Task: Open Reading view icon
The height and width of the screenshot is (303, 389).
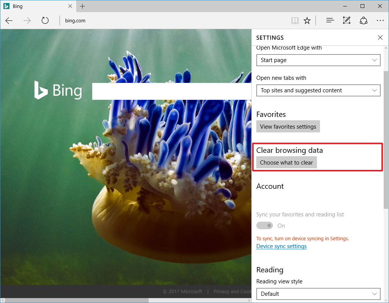Action: pyautogui.click(x=295, y=20)
